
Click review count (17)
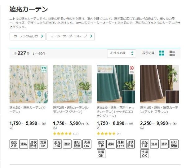(76, 134)
